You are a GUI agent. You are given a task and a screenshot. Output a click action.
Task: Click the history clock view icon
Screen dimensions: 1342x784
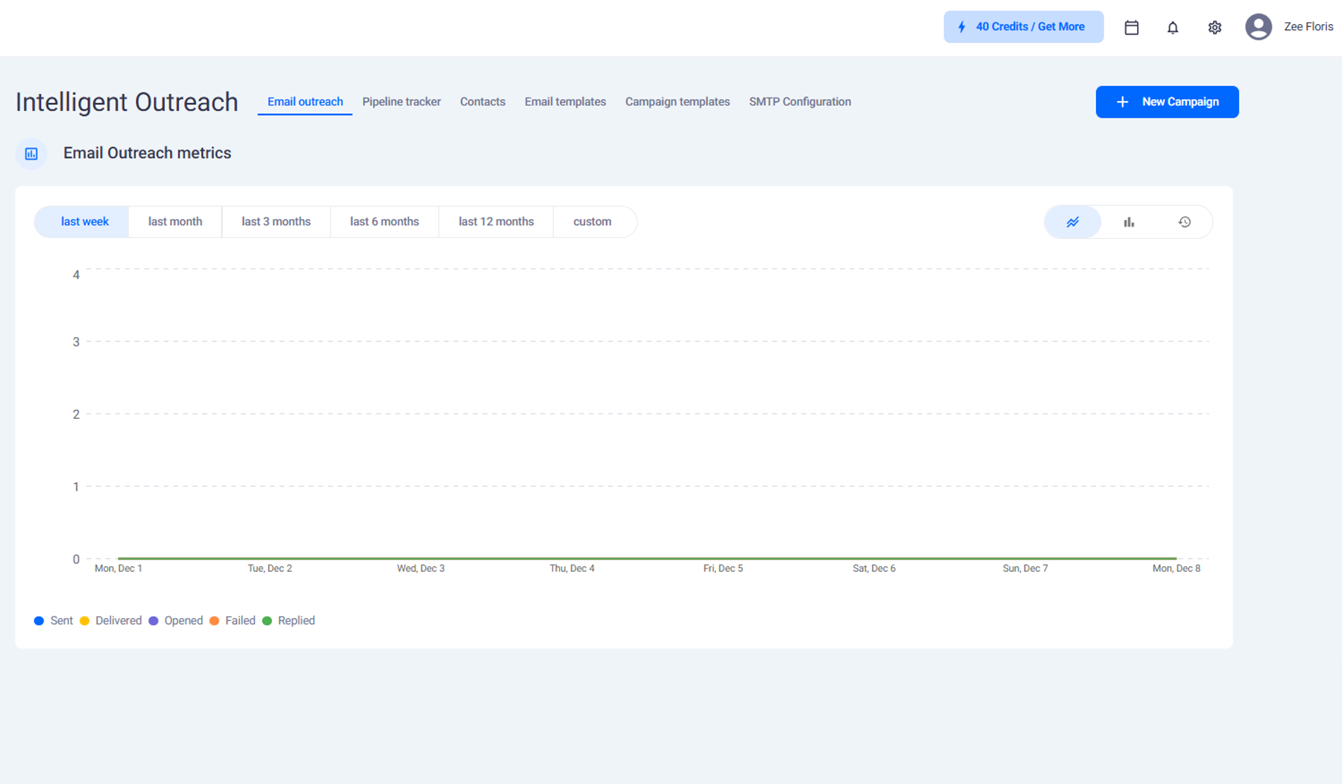pyautogui.click(x=1185, y=222)
